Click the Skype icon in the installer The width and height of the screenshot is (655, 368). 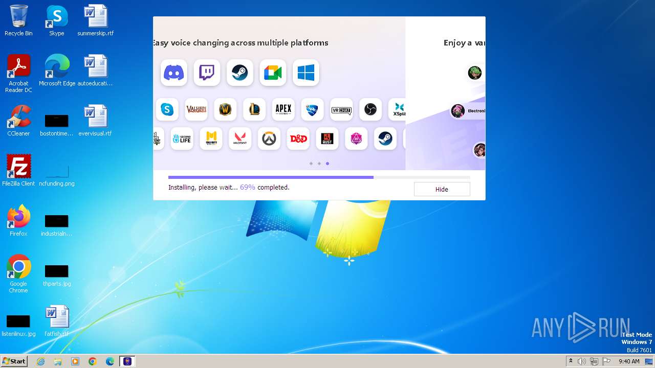click(x=167, y=109)
